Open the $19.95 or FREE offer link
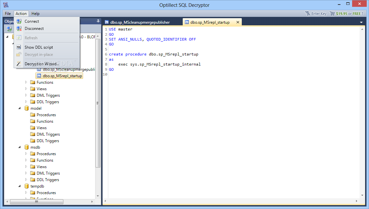Screen dimensions: 369x209 pyautogui.click(x=350, y=14)
